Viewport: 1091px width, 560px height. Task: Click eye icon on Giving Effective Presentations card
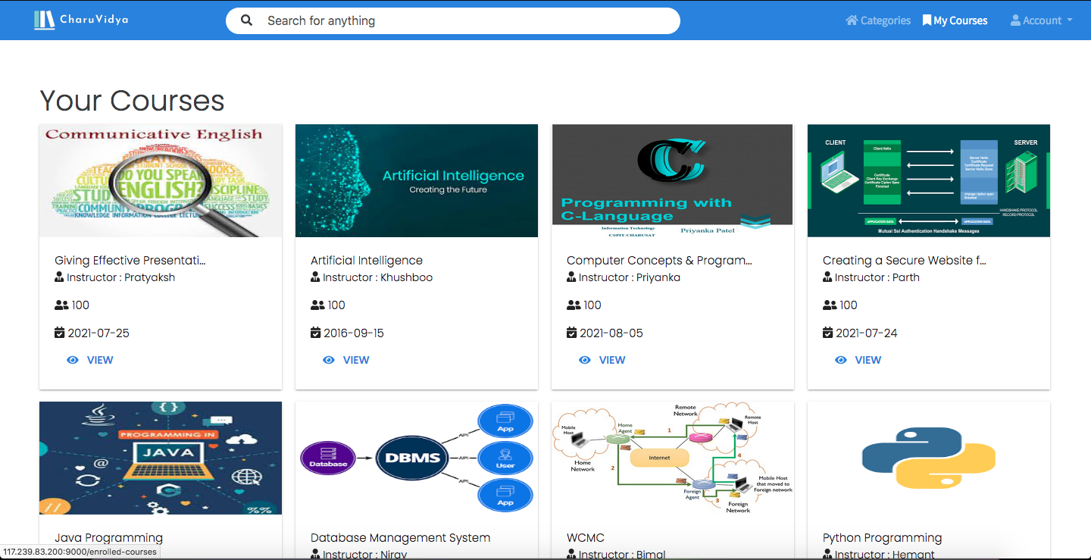point(73,360)
